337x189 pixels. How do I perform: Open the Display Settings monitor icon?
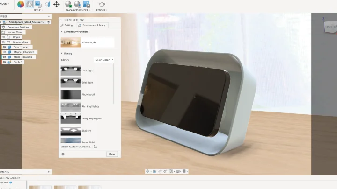[x=178, y=171]
